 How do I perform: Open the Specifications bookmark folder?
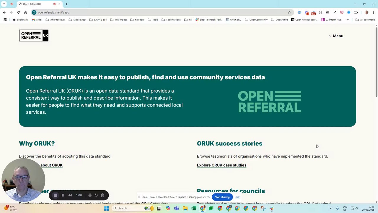[x=171, y=20]
